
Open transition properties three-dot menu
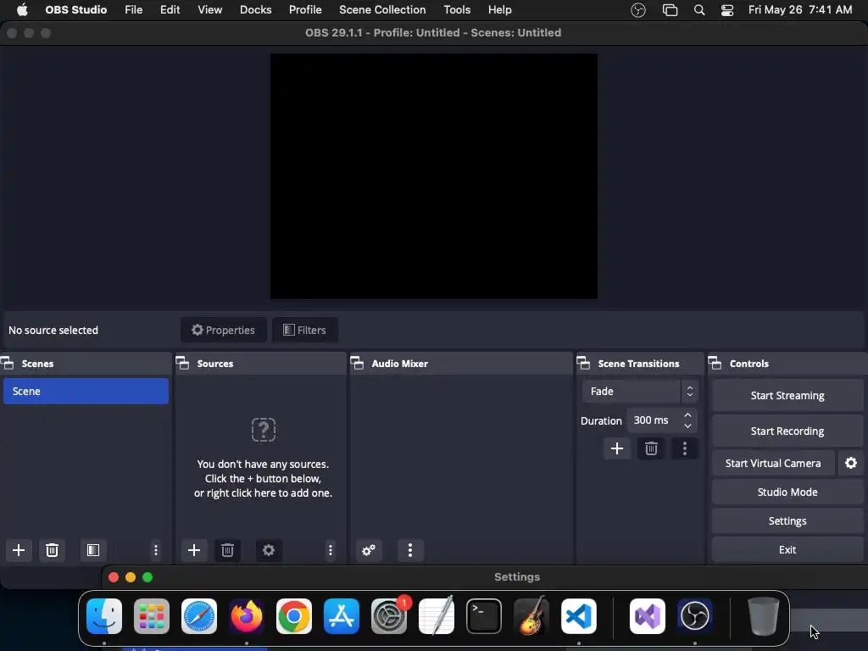685,448
